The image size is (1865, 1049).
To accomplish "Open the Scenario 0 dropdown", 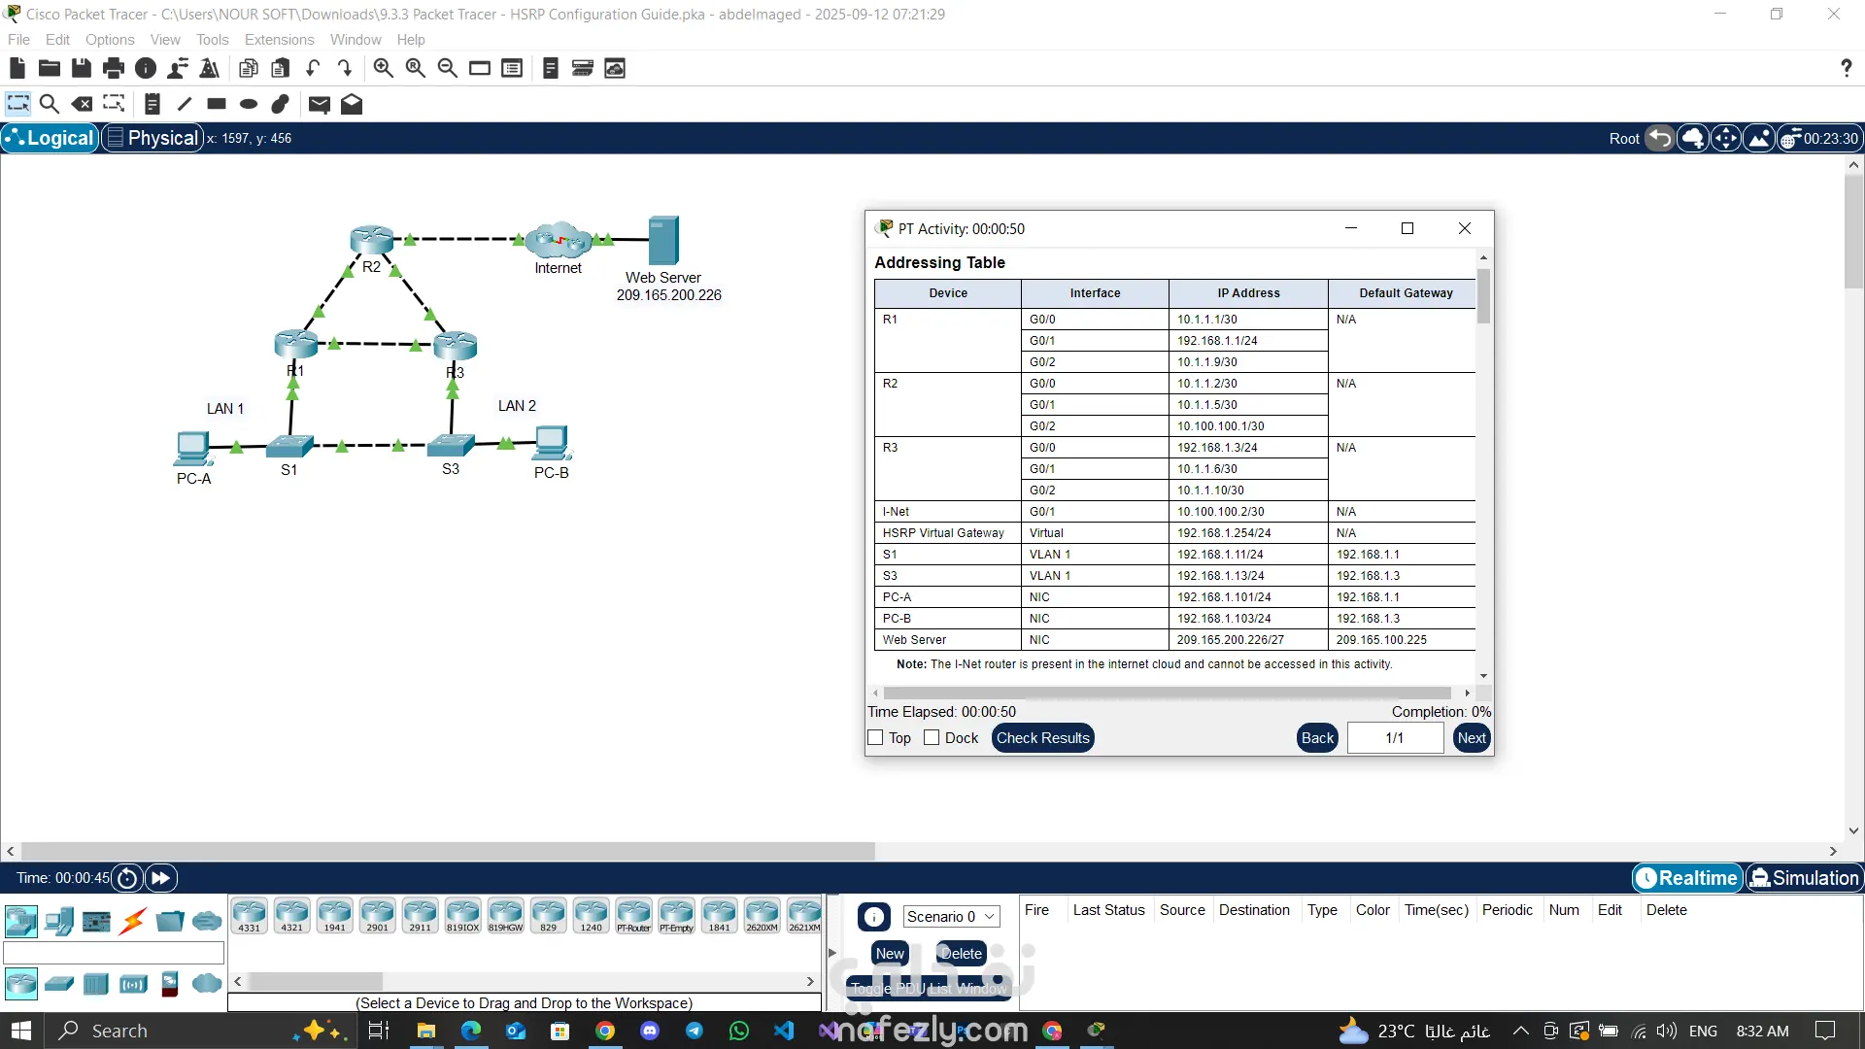I will [951, 917].
